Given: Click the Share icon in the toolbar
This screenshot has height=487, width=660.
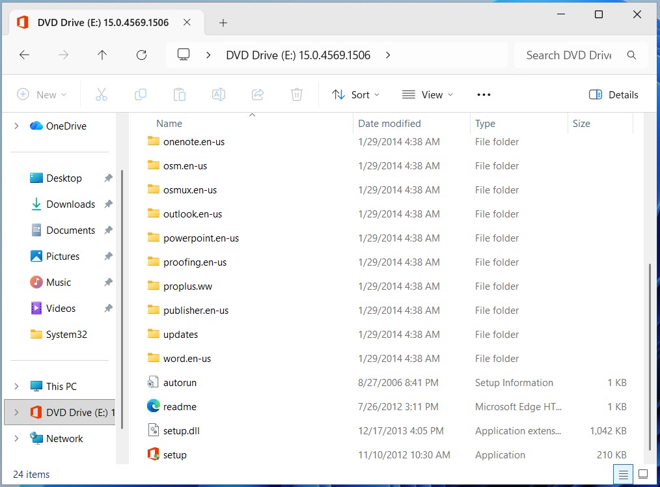Looking at the screenshot, I should tap(258, 94).
